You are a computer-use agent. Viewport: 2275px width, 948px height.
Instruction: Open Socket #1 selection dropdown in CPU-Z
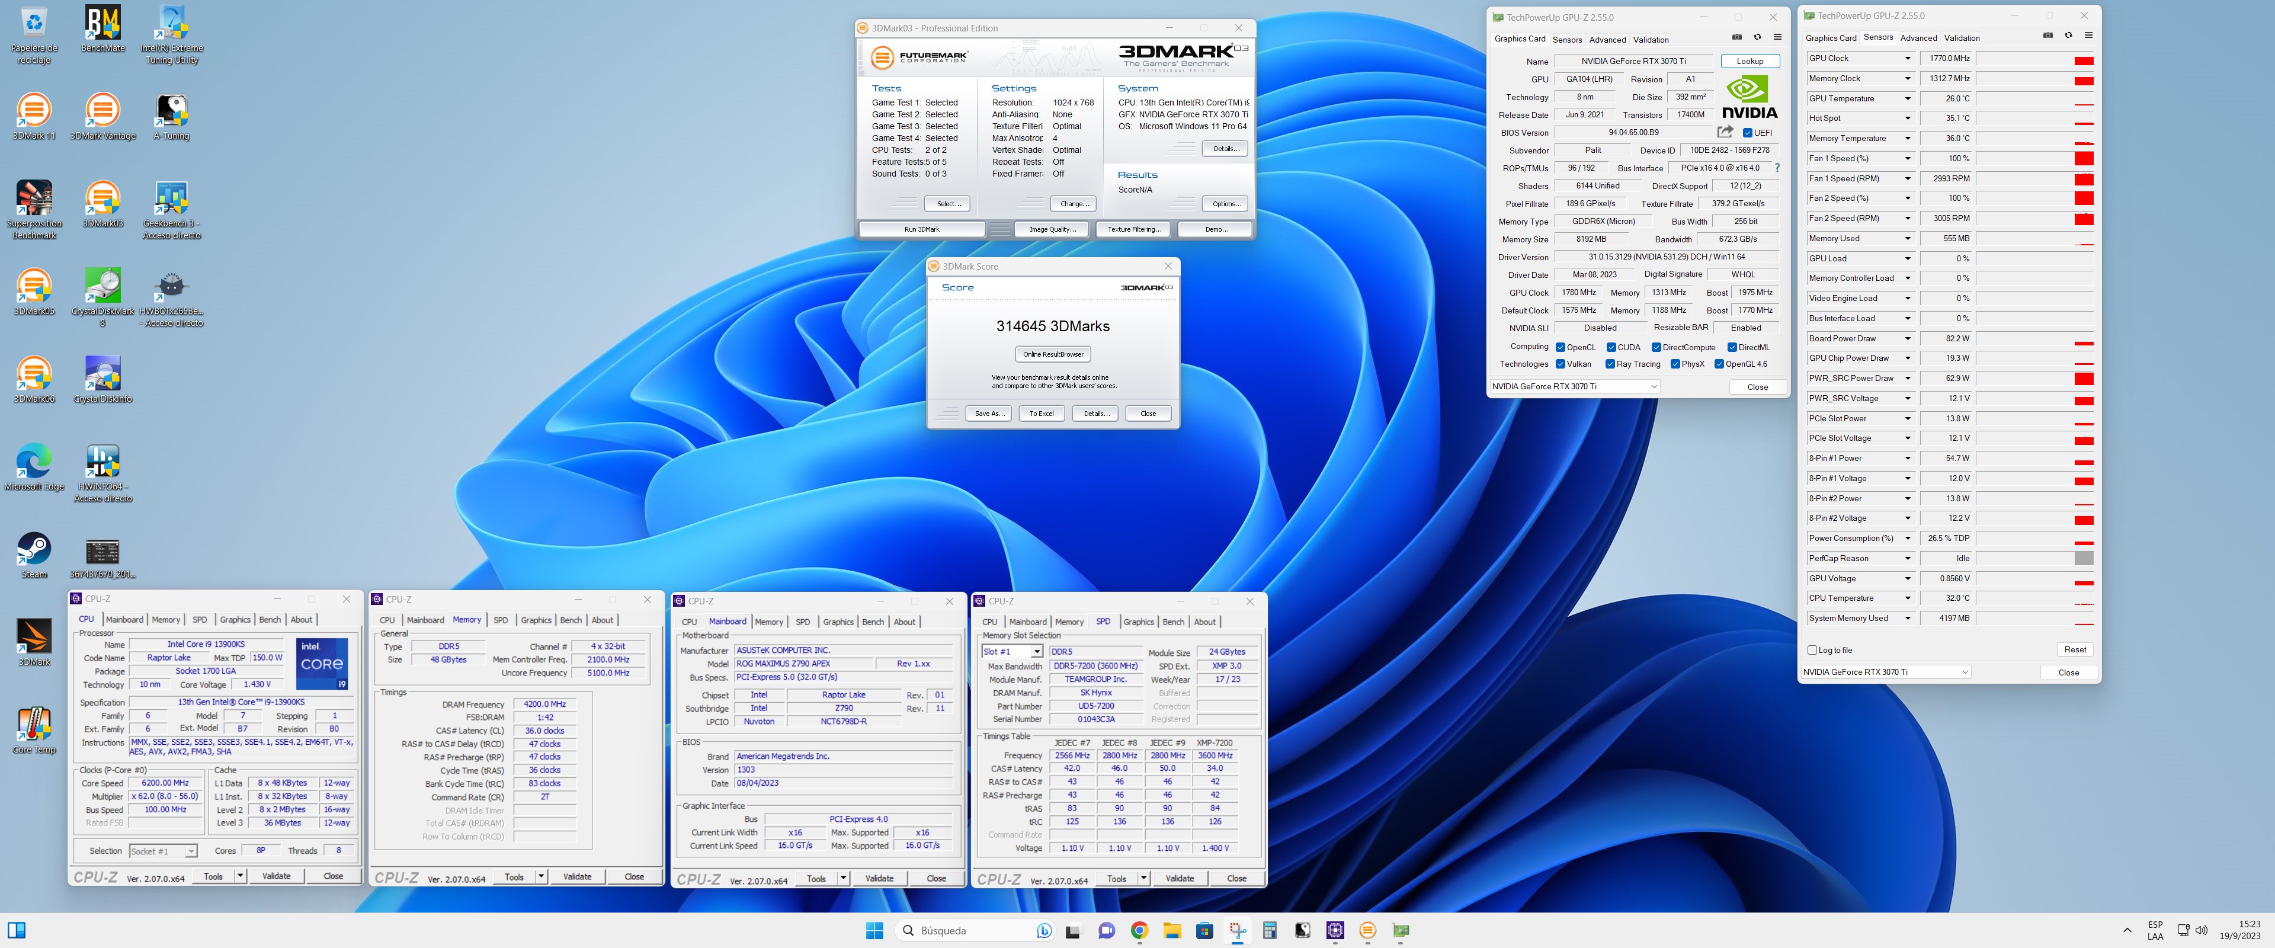(x=162, y=851)
